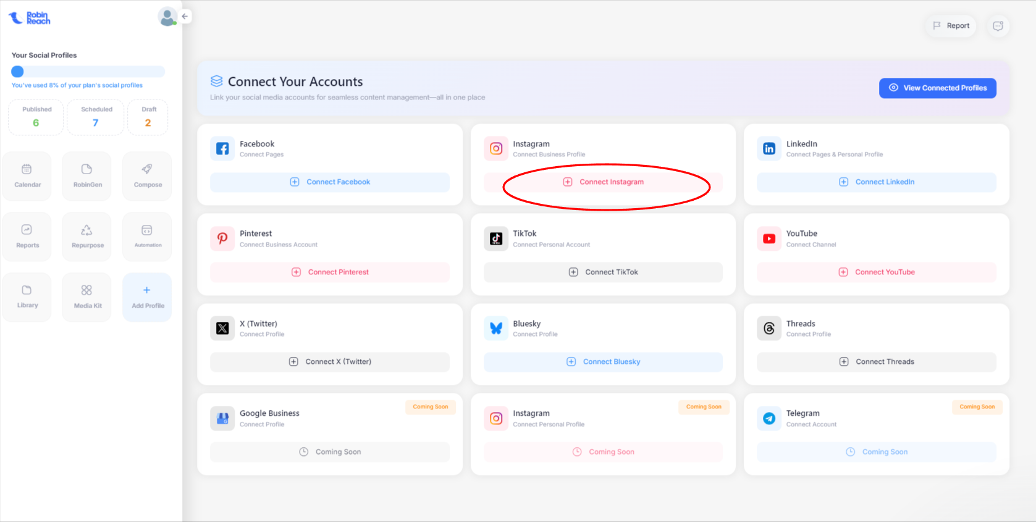This screenshot has width=1036, height=522.
Task: Click the Connect Your Accounts heading
Action: click(x=295, y=82)
